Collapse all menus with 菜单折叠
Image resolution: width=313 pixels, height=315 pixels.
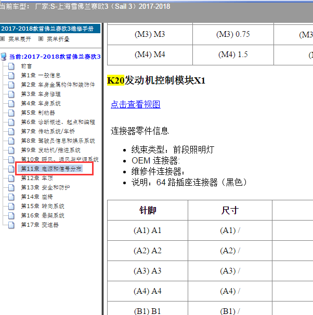(58, 39)
